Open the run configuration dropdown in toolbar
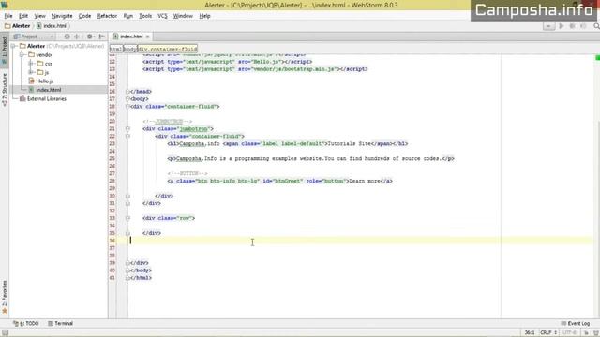 click(x=548, y=26)
